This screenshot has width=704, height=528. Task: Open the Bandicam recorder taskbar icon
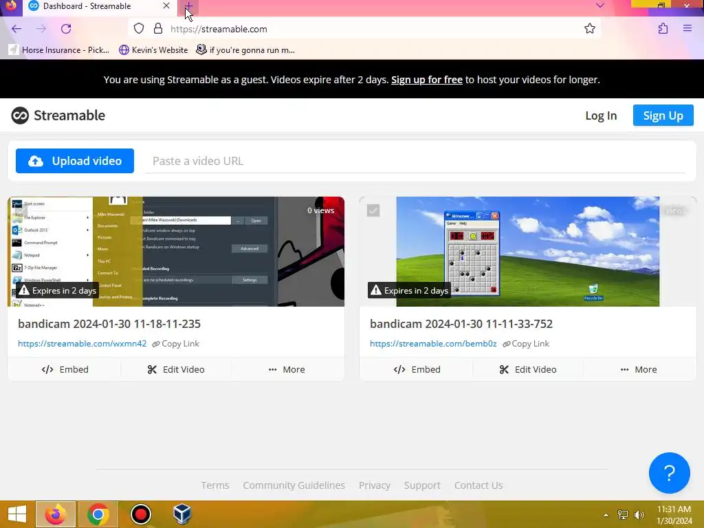[x=140, y=514]
